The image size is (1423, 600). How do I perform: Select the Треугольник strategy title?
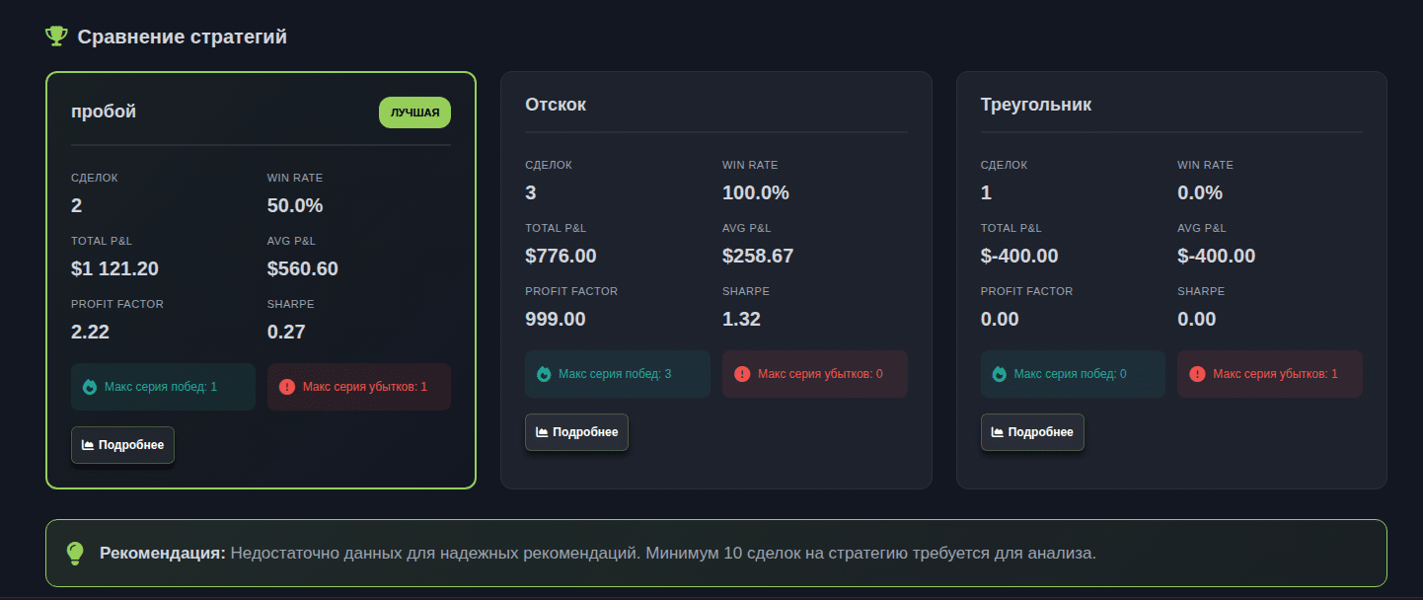(1035, 105)
